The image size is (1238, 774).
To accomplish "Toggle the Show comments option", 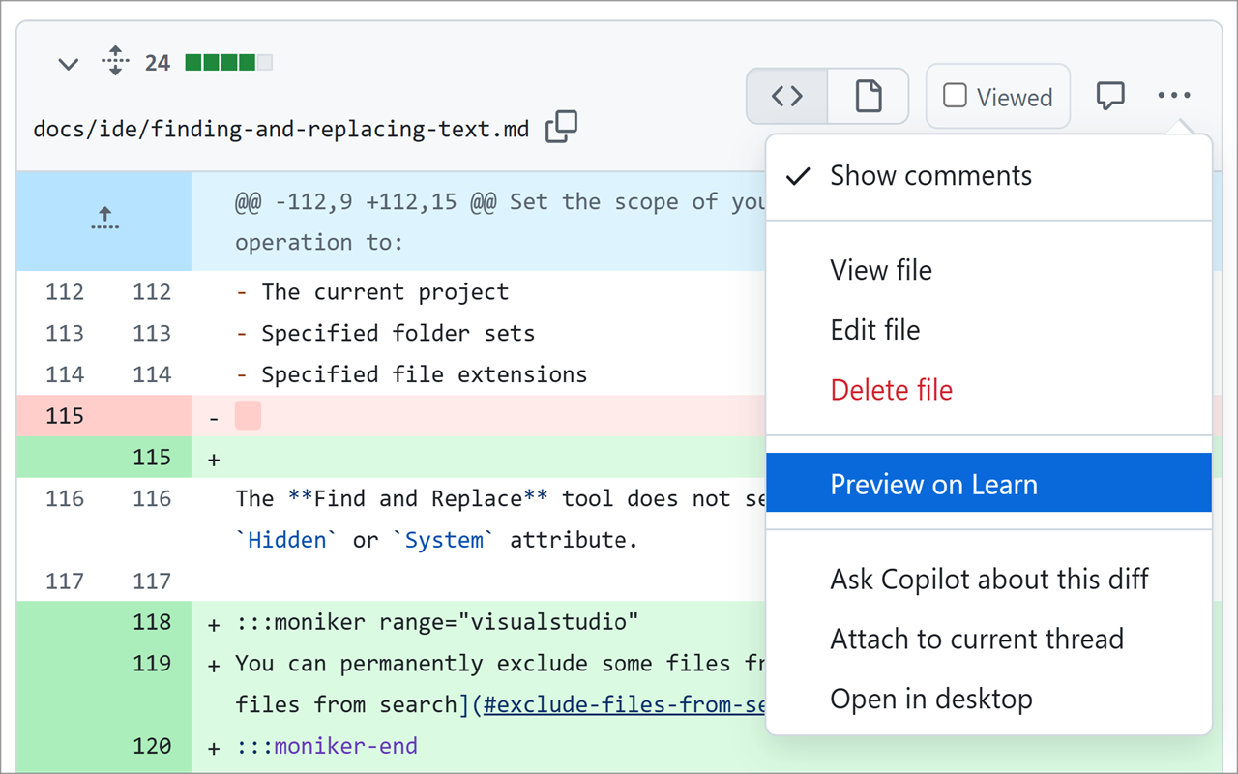I will coord(930,175).
